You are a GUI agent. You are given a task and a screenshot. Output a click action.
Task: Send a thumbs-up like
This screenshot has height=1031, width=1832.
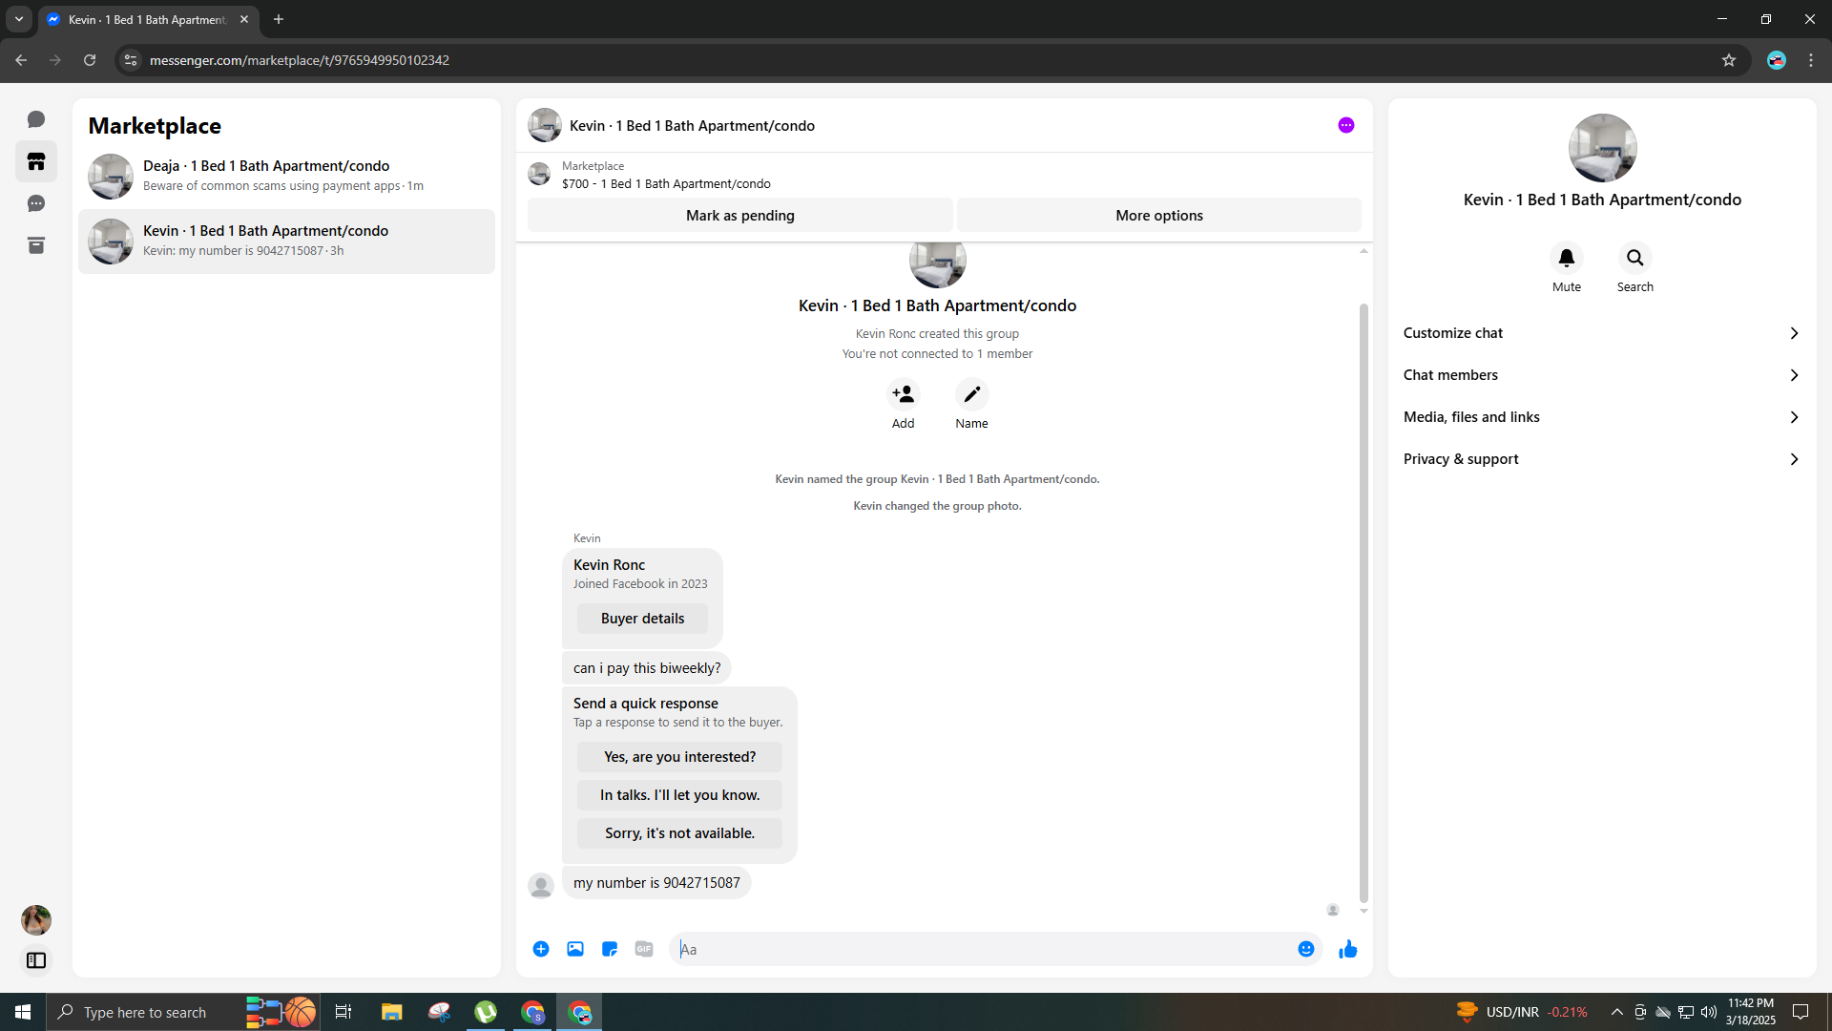pyautogui.click(x=1347, y=949)
